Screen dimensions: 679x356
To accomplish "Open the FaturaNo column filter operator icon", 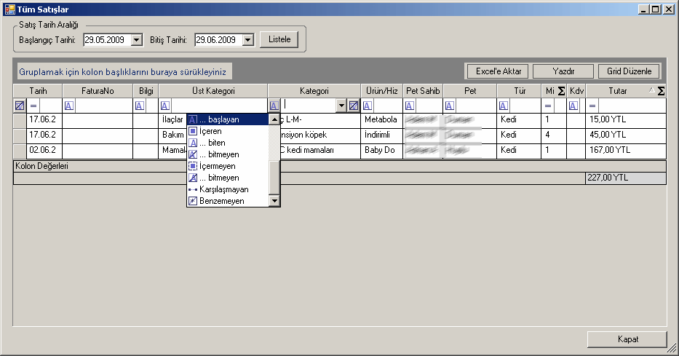I will [x=69, y=106].
